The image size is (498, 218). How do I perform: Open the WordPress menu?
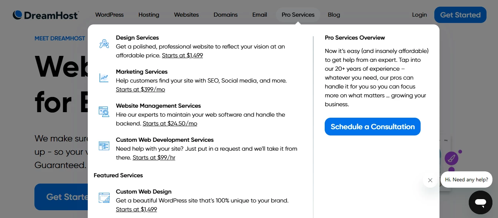tap(110, 15)
